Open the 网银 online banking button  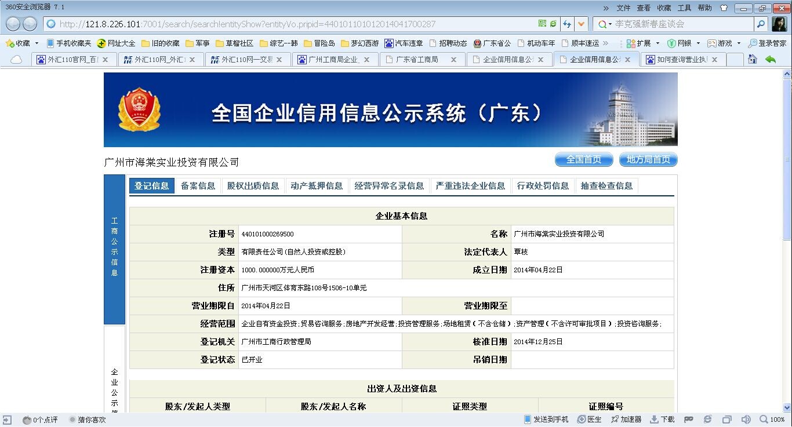(x=679, y=43)
